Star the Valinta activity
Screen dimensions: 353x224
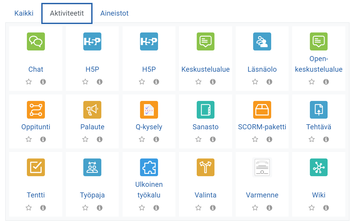click(x=198, y=207)
